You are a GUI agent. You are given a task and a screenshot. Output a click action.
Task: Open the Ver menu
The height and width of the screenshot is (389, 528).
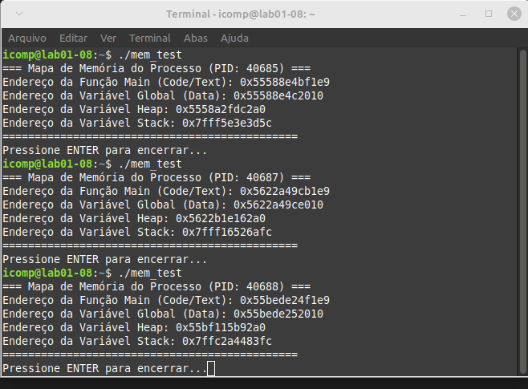pos(108,38)
